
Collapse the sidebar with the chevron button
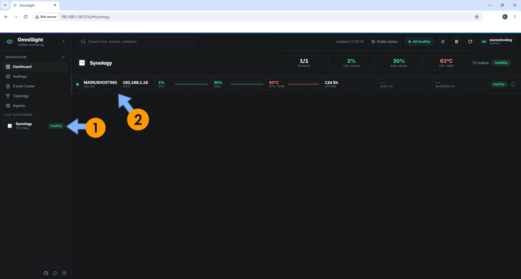pos(64,41)
